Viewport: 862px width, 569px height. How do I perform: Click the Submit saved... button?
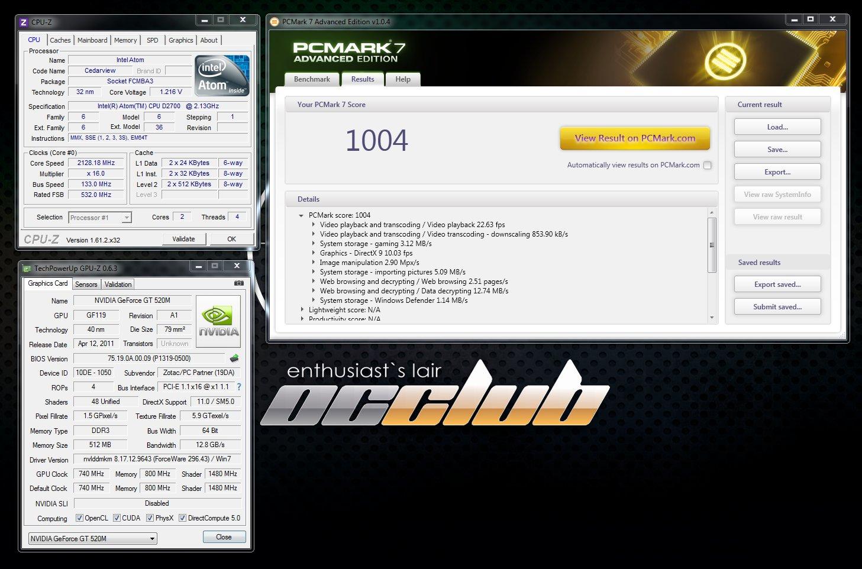pos(777,307)
